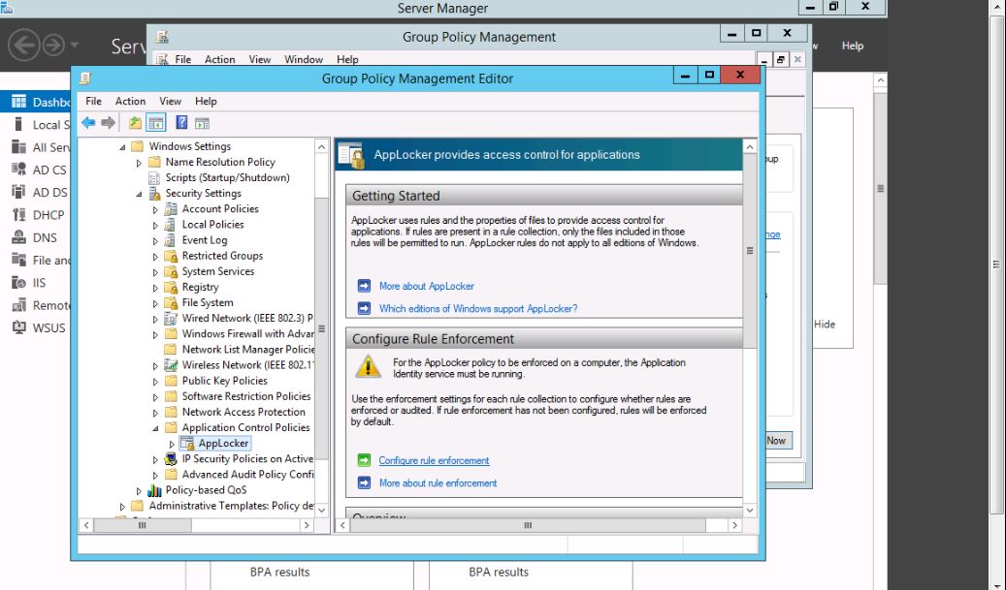Select DHCP in Server Manager sidebar
This screenshot has height=590, width=1006.
pos(48,215)
